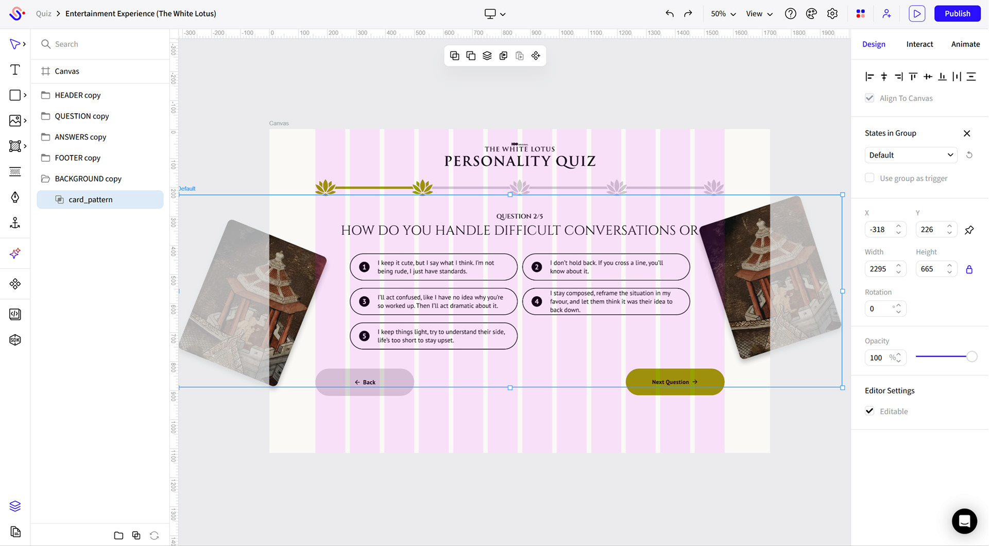989x546 pixels.
Task: Click the undo arrow
Action: click(670, 14)
